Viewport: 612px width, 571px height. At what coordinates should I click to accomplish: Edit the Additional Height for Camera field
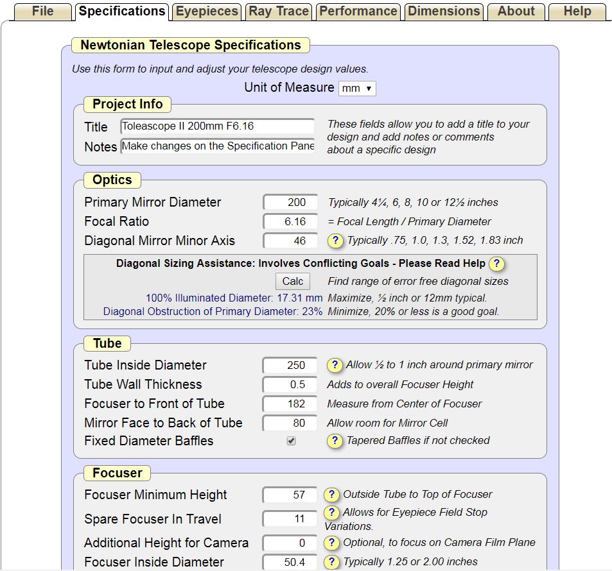coord(290,543)
